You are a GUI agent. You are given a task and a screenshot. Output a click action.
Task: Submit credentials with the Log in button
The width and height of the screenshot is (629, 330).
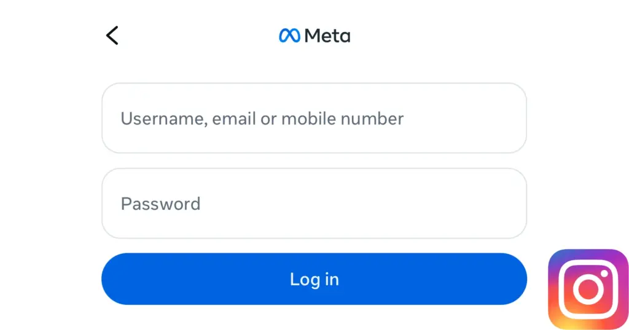(314, 279)
